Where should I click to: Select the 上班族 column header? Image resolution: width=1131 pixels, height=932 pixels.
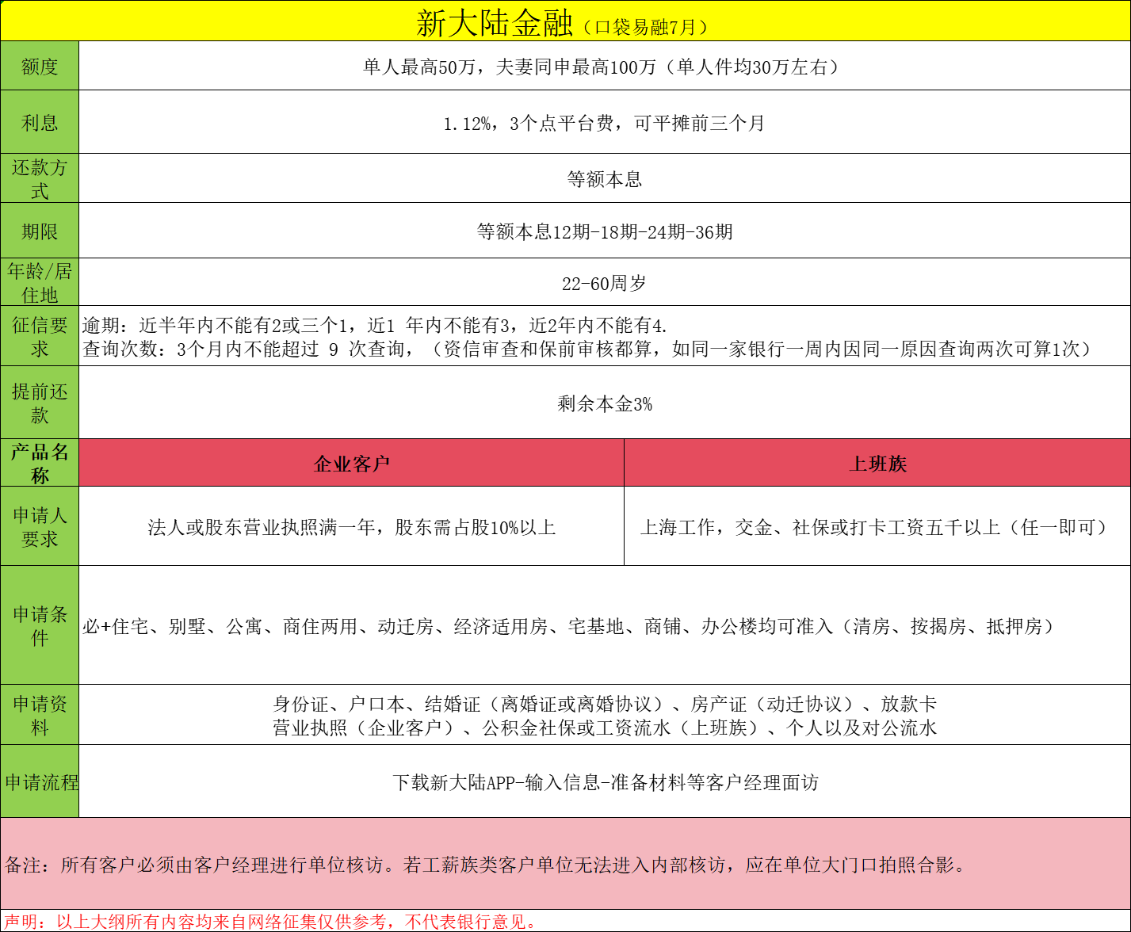pos(878,462)
